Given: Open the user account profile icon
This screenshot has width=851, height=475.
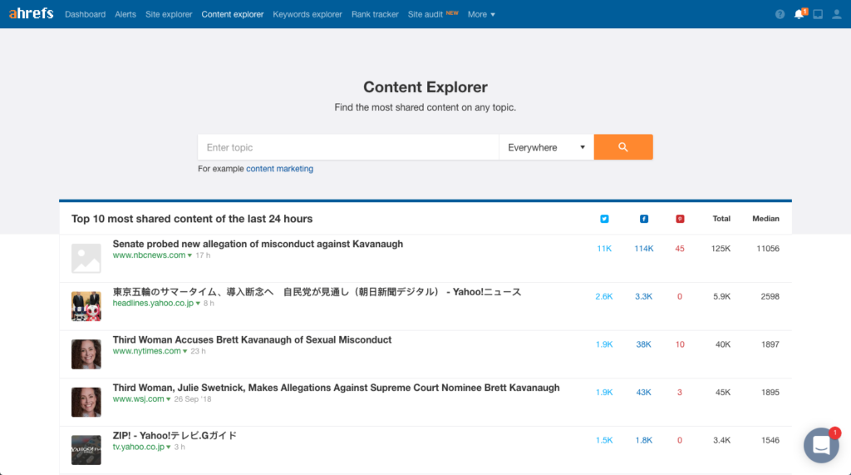Looking at the screenshot, I should pyautogui.click(x=837, y=15).
